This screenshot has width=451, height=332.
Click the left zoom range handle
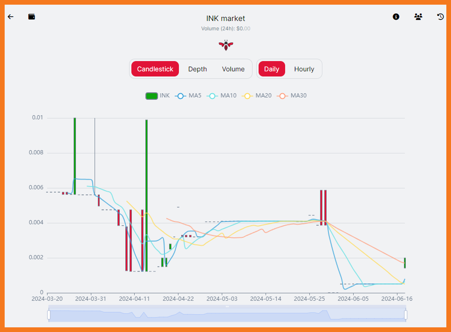tap(49, 315)
